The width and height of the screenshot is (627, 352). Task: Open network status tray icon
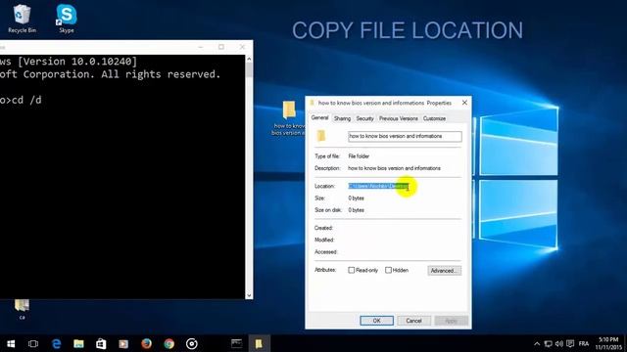point(549,343)
